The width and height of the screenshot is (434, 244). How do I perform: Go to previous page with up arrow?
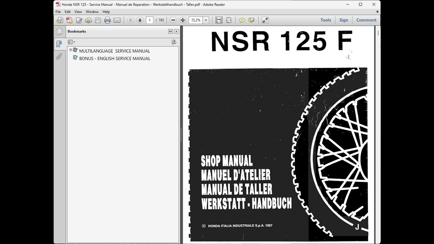tap(130, 20)
